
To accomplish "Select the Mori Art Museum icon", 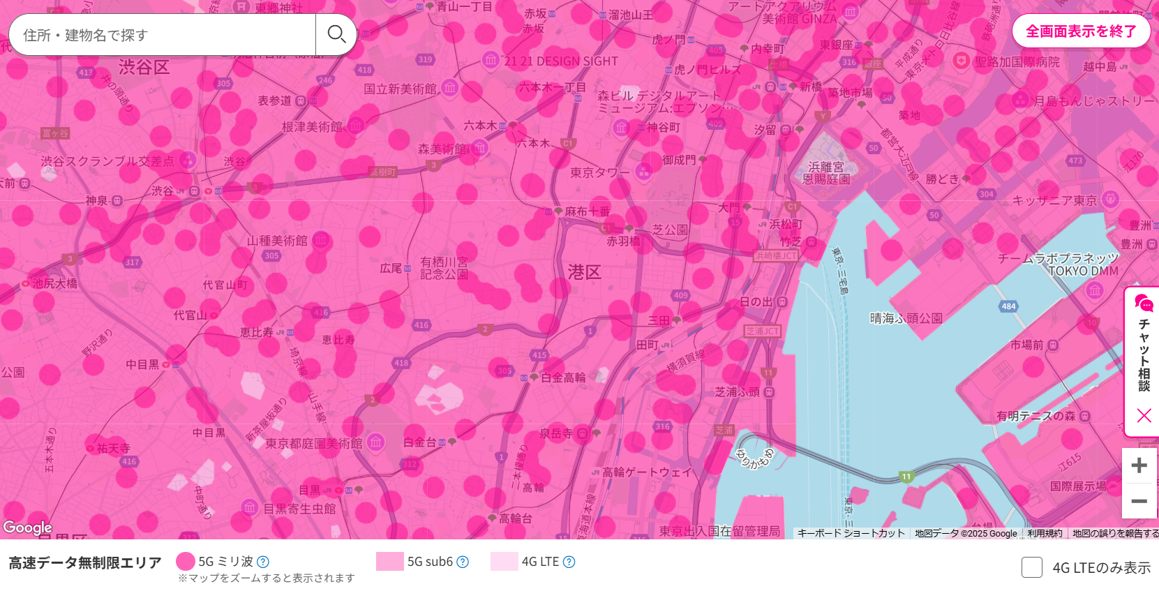I will pos(479,148).
